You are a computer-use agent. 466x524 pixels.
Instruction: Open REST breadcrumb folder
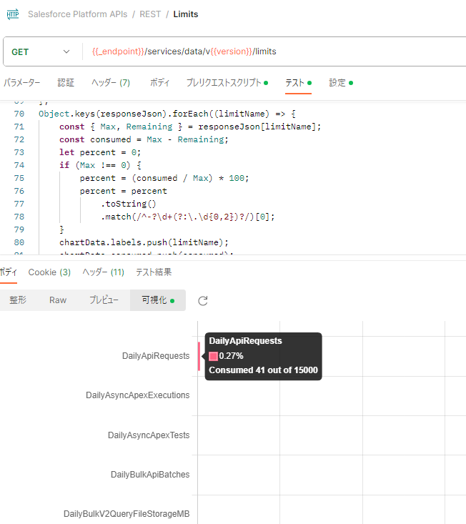point(150,14)
